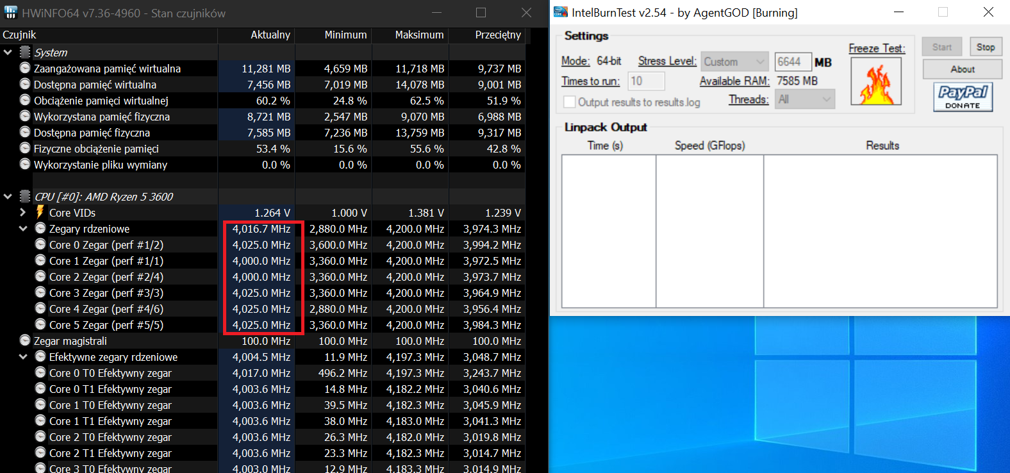The width and height of the screenshot is (1010, 473).
Task: Click clock icon beside Core 1 T1 Efektywny zegar
Action: click(40, 420)
